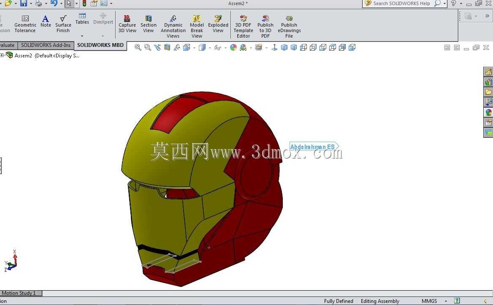Click the Print icon
The height and width of the screenshot is (305, 493).
[39, 3]
